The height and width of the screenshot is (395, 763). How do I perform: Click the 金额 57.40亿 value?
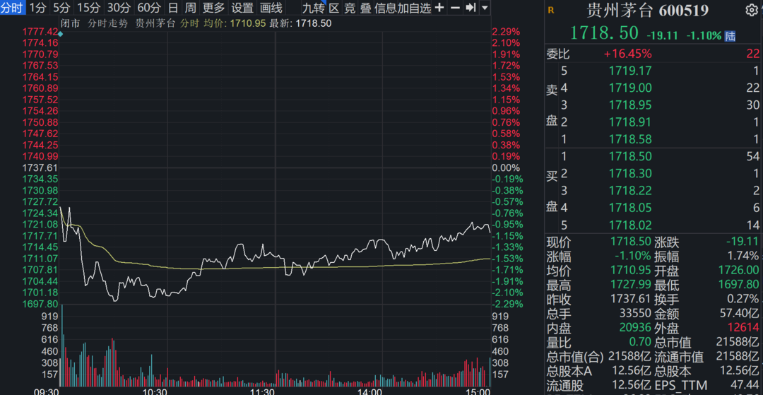[x=739, y=314]
